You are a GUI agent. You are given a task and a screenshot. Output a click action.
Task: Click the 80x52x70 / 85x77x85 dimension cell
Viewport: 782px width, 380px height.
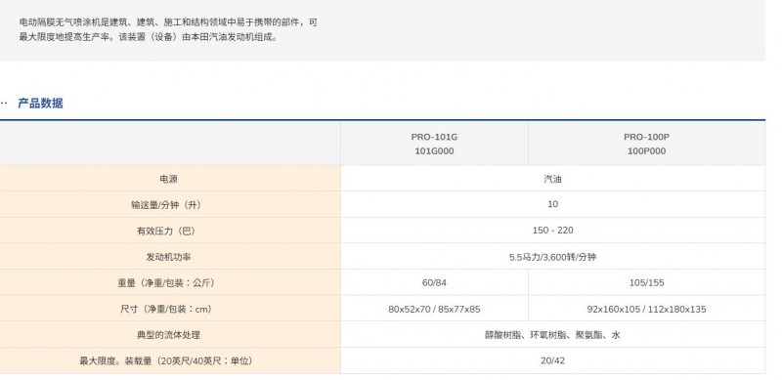coord(434,309)
